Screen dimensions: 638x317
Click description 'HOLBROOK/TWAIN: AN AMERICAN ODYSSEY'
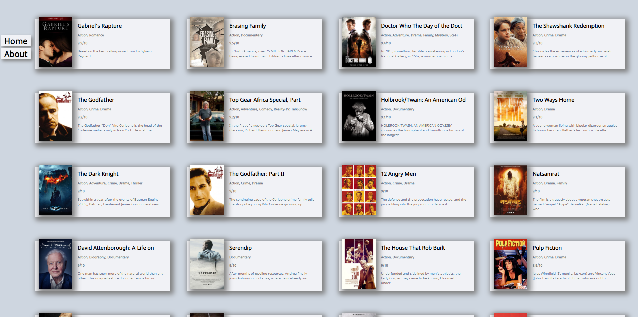coord(422,130)
